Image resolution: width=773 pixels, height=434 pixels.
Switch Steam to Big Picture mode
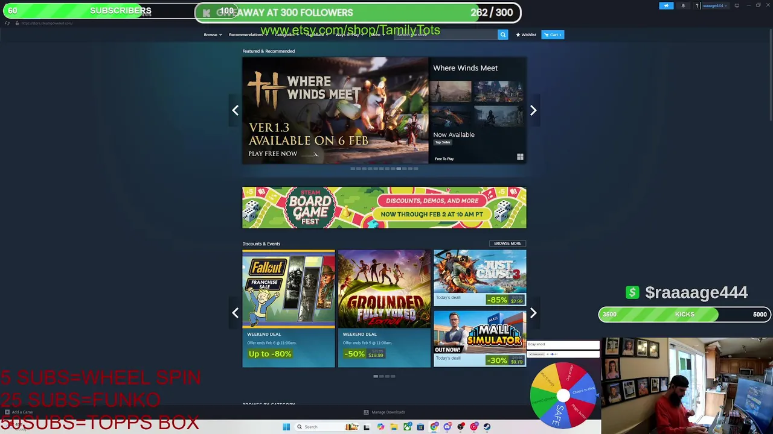pyautogui.click(x=737, y=5)
